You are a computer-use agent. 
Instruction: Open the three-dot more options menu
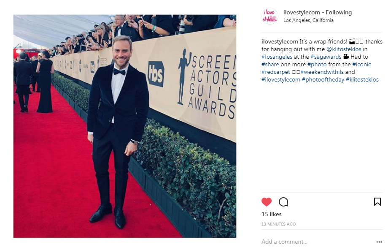(x=379, y=242)
